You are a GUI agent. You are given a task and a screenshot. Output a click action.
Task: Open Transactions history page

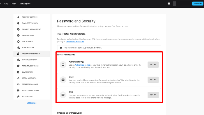click(28, 35)
